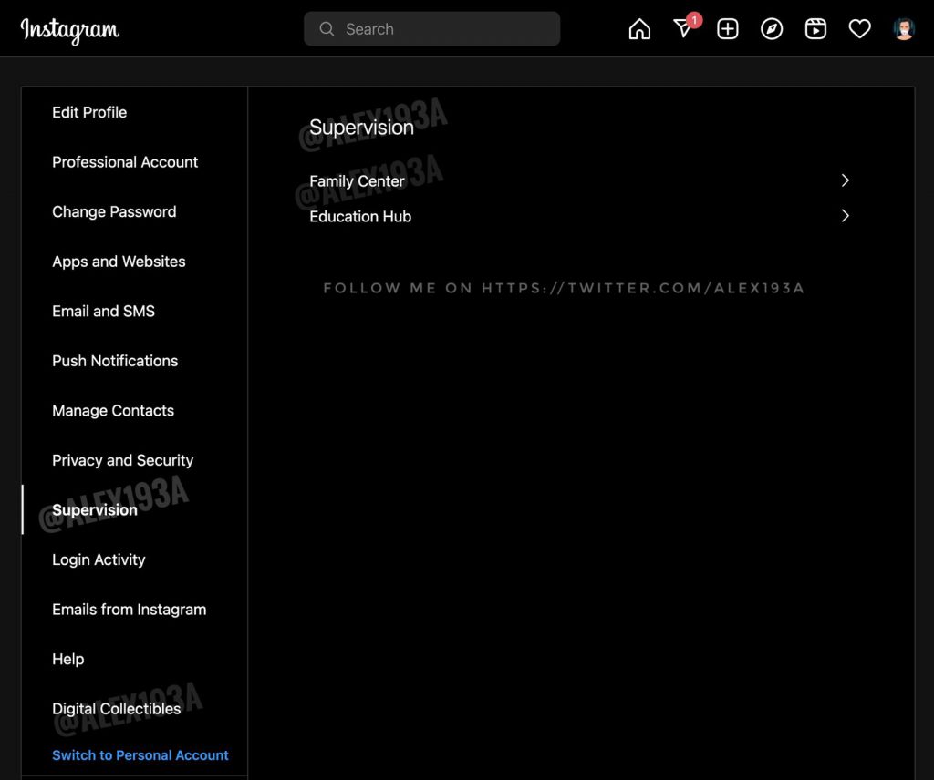Open the Reels icon in top bar
Viewport: 934px width, 780px height.
(x=815, y=29)
